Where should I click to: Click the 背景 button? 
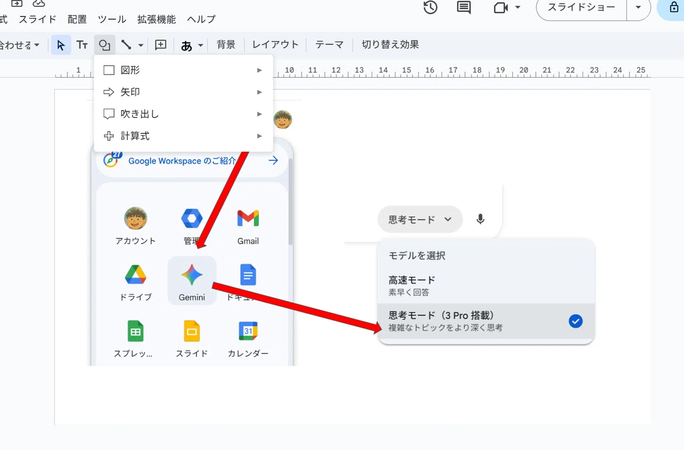click(x=226, y=45)
